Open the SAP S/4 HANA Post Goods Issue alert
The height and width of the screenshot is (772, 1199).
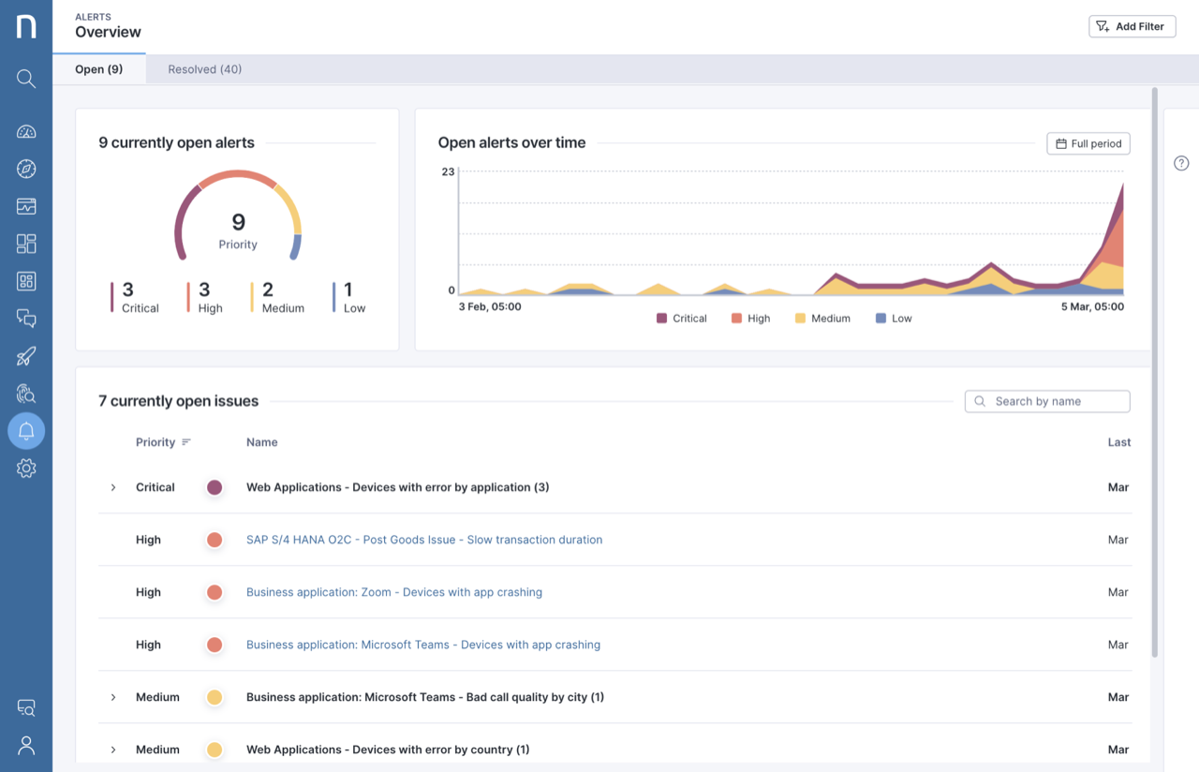click(x=423, y=540)
